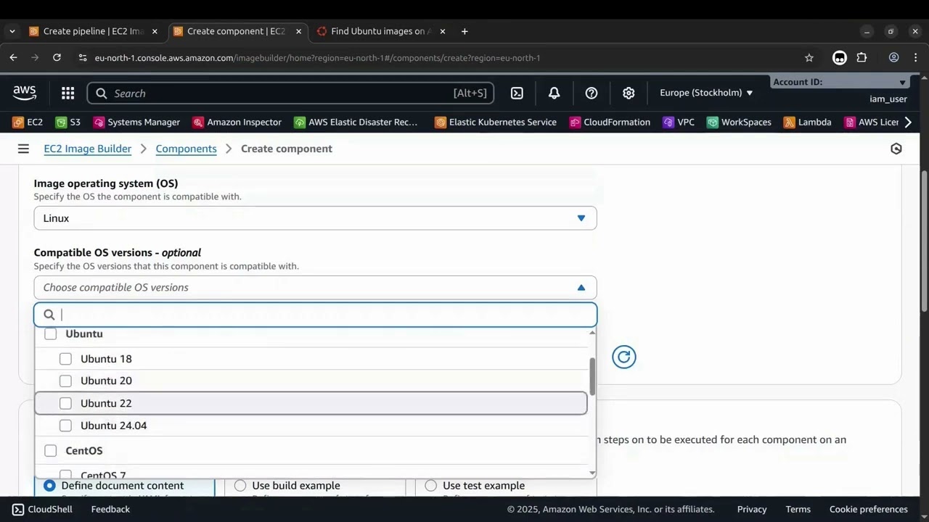Open the Image operating system Linux dropdown
Viewport: 929px width, 522px height.
315,218
